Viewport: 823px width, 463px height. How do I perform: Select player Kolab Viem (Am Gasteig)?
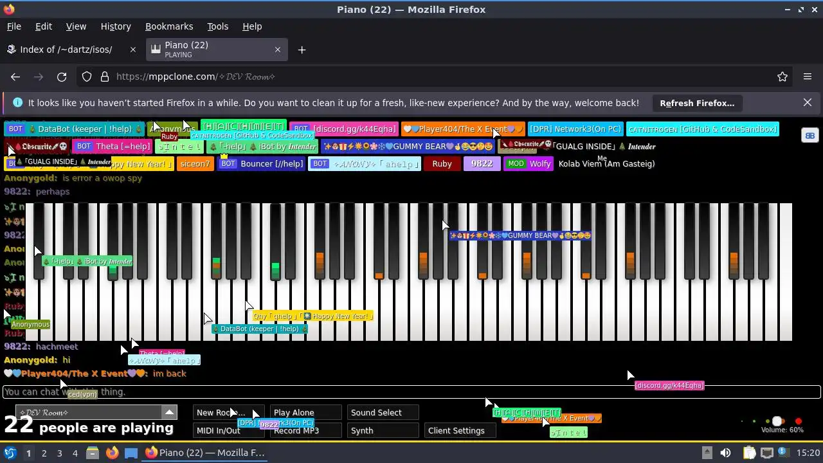click(x=606, y=164)
